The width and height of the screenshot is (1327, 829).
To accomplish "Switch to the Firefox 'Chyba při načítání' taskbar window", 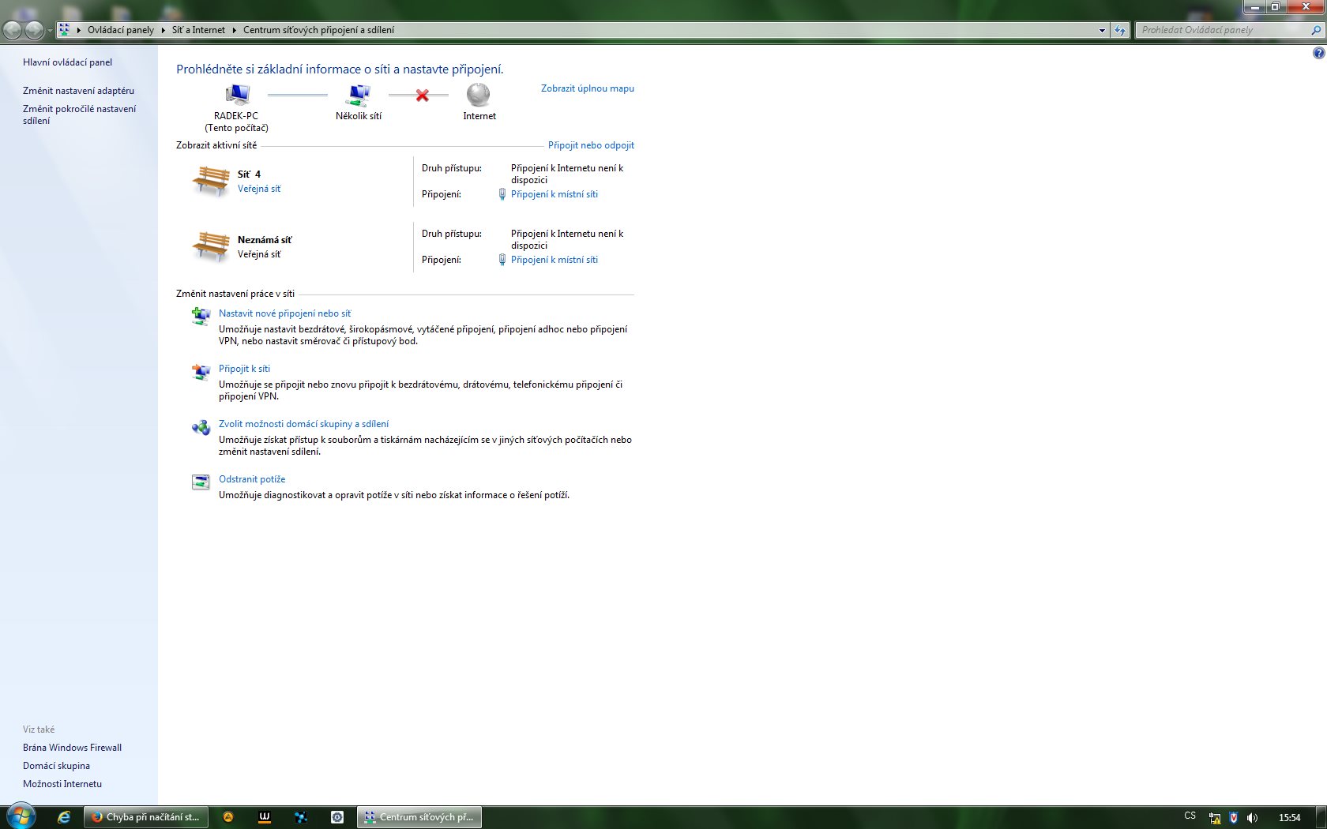I will pos(146,817).
